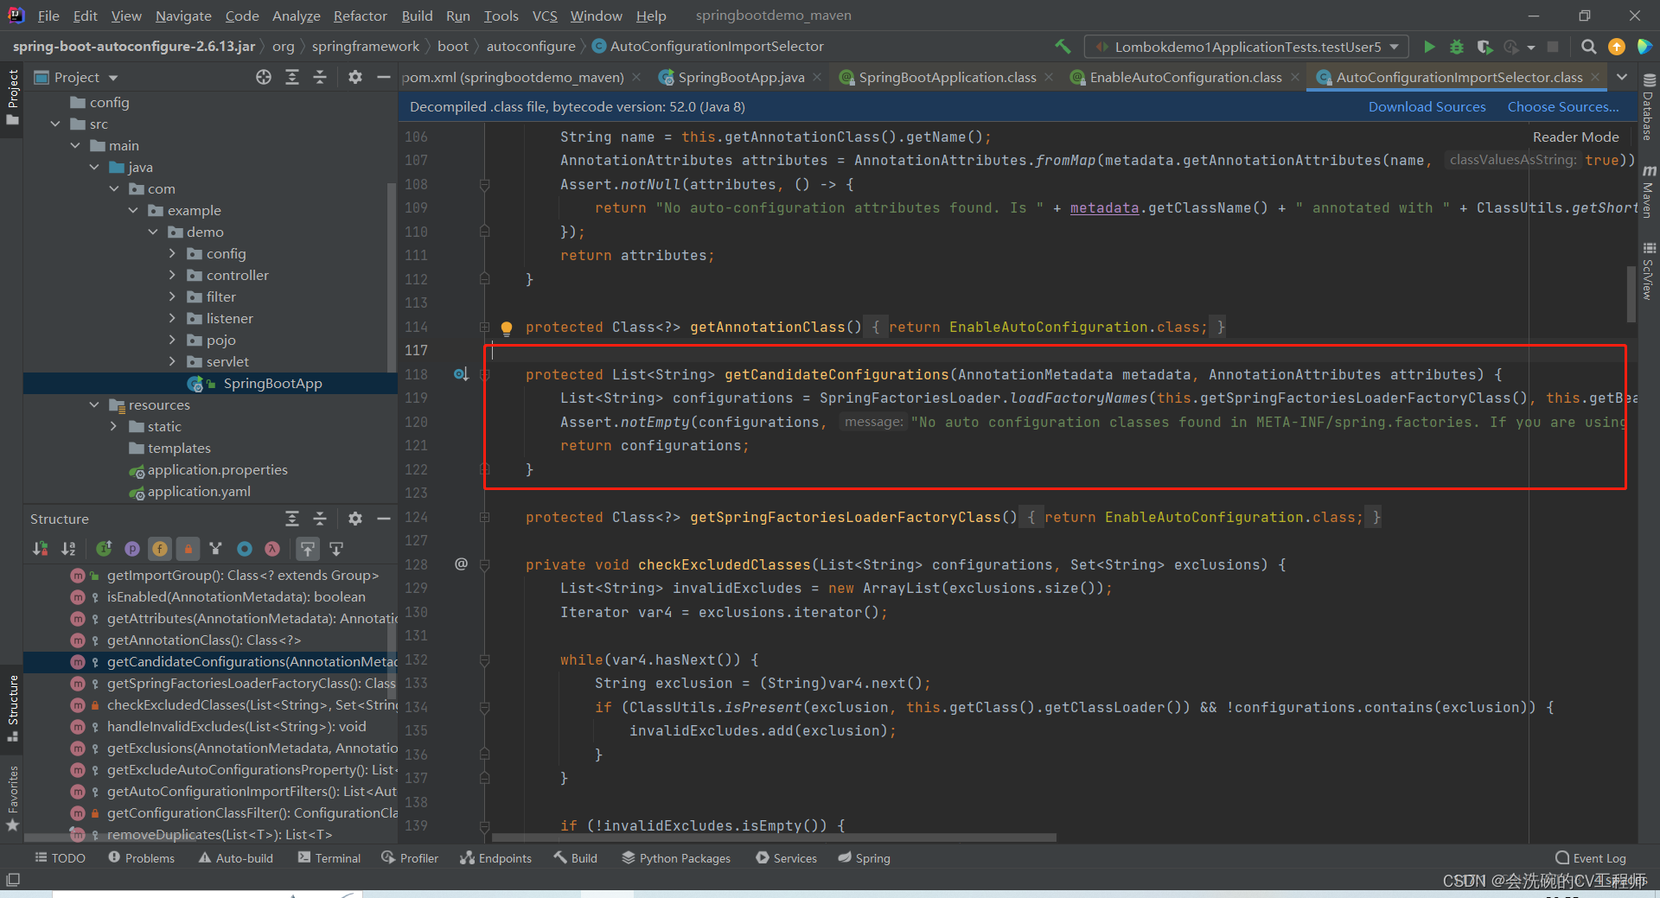Collapse the src folder
Viewport: 1660px width, 898px height.
click(x=56, y=124)
